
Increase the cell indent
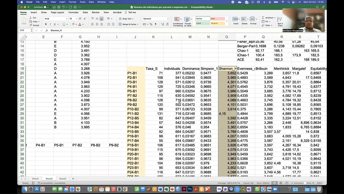(113, 24)
